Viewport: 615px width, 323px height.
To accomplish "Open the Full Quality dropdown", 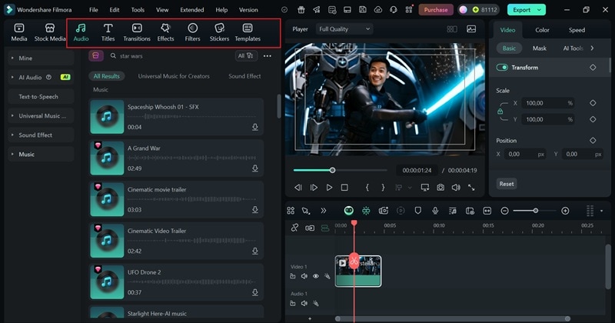I will [x=344, y=29].
